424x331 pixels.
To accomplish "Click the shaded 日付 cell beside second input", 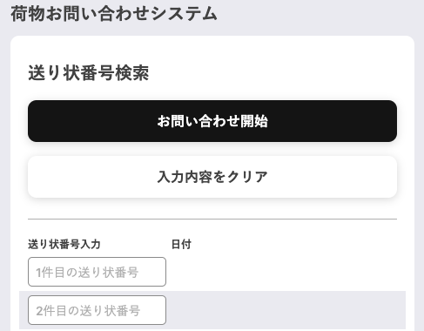I will point(286,310).
